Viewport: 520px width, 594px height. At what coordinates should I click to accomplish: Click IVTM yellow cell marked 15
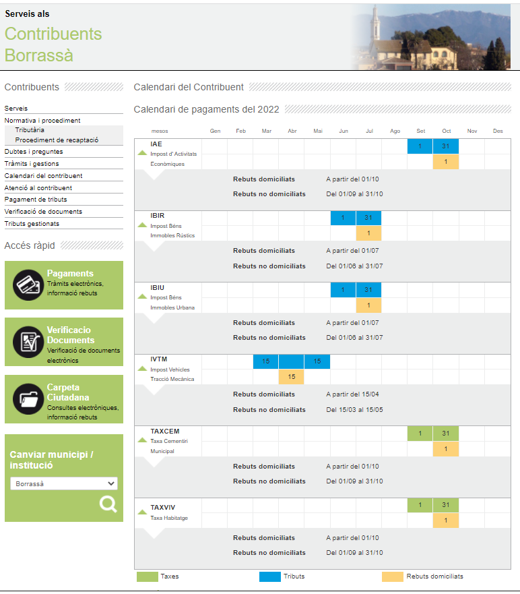[292, 377]
